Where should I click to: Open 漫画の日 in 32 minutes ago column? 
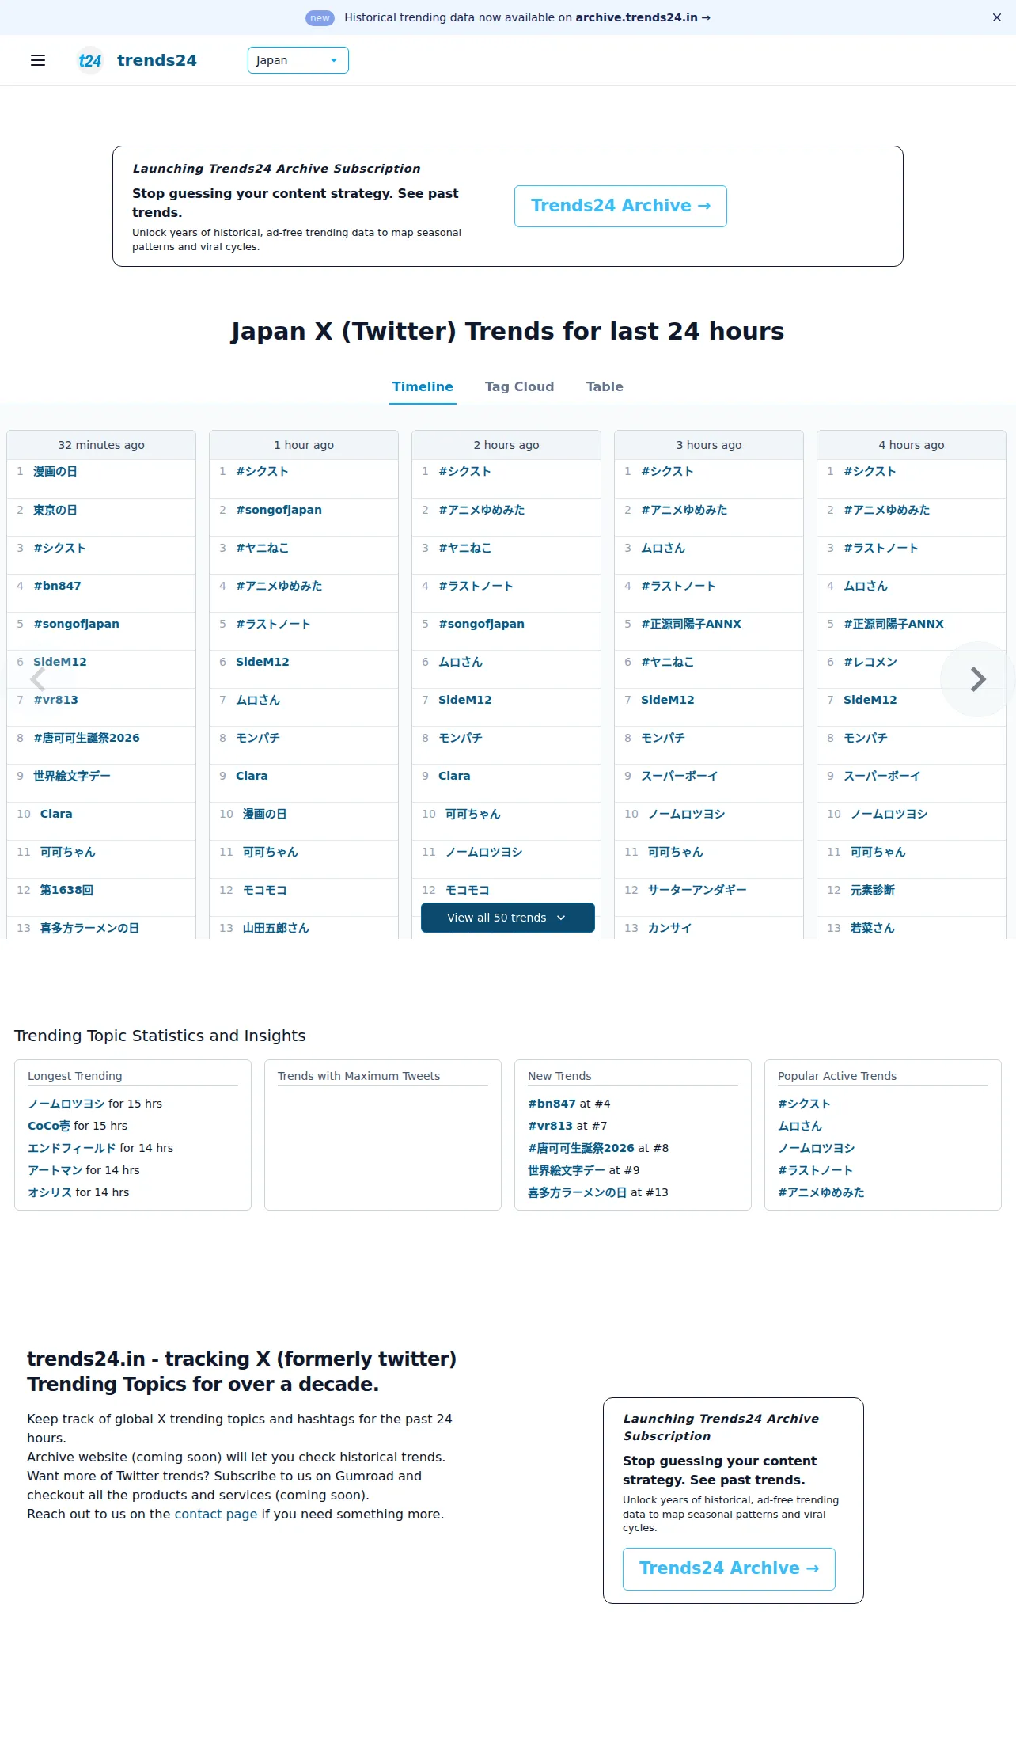[55, 471]
